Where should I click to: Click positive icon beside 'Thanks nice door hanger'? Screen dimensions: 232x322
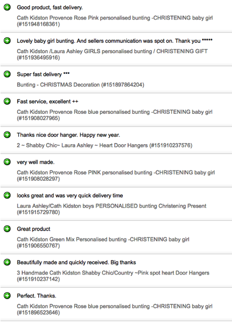tap(7, 135)
